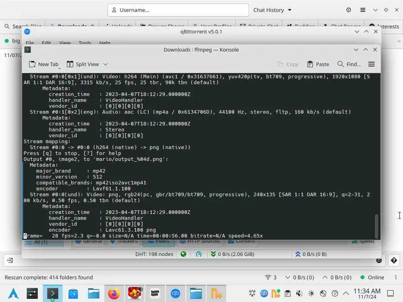Expand the New Tab profile arrow
The width and height of the screenshot is (403, 302).
click(59, 68)
